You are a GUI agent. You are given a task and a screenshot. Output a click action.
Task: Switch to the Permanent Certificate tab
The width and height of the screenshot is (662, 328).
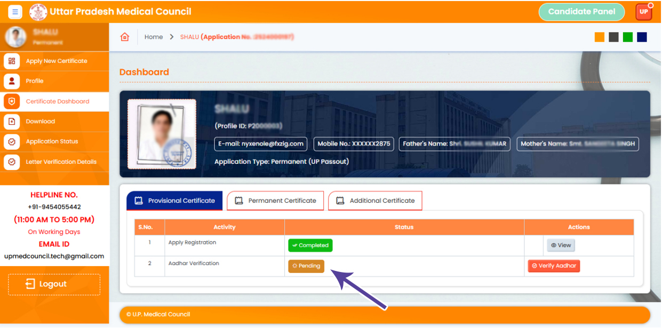pos(275,201)
